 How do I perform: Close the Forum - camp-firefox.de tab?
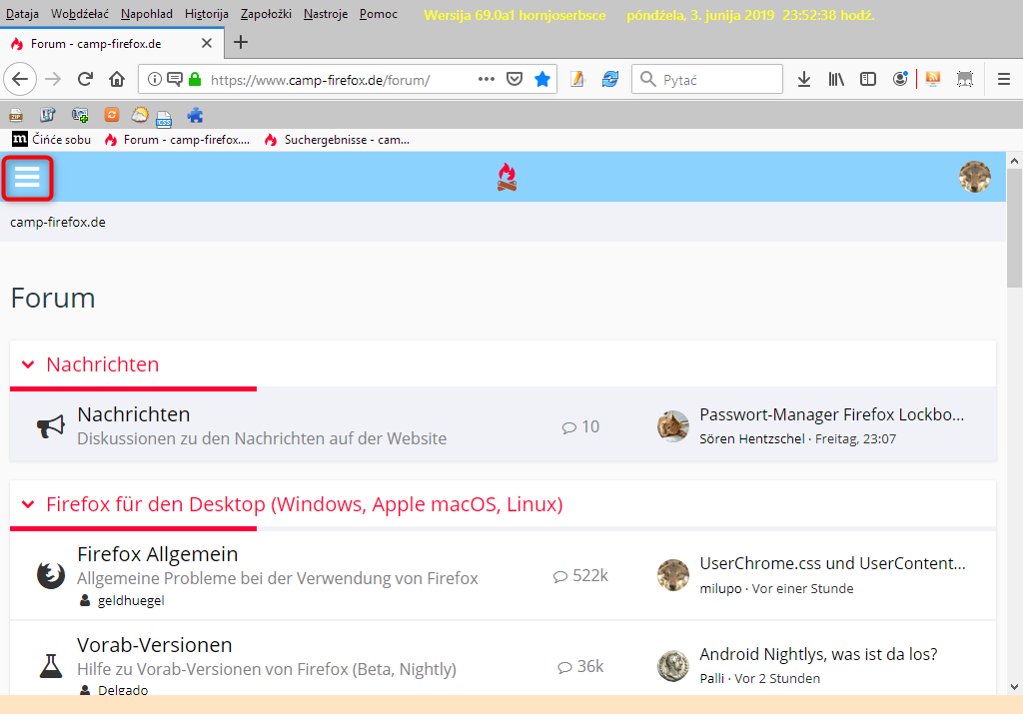pyautogui.click(x=207, y=43)
